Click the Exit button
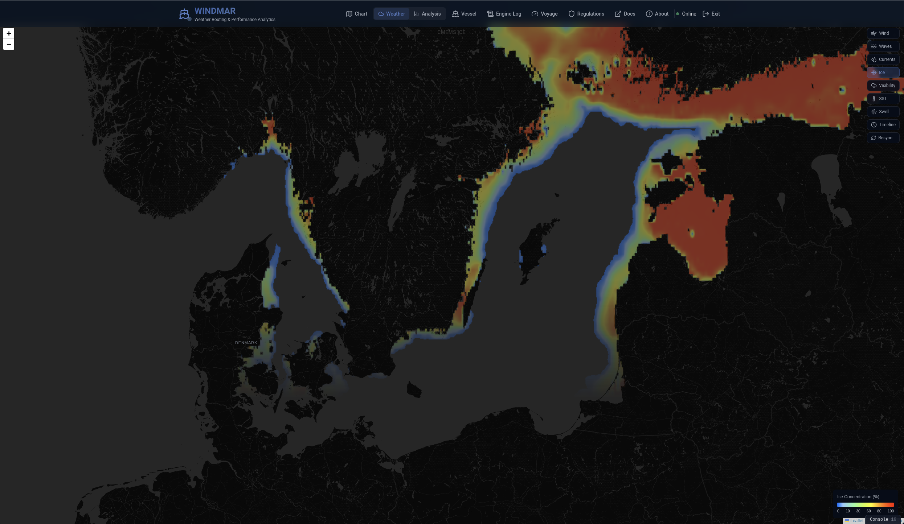 pyautogui.click(x=711, y=14)
